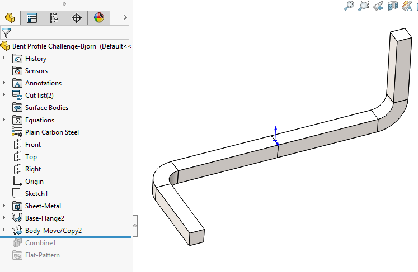Click the "Equations" label
Viewport: 418px width, 272px height.
pyautogui.click(x=40, y=120)
